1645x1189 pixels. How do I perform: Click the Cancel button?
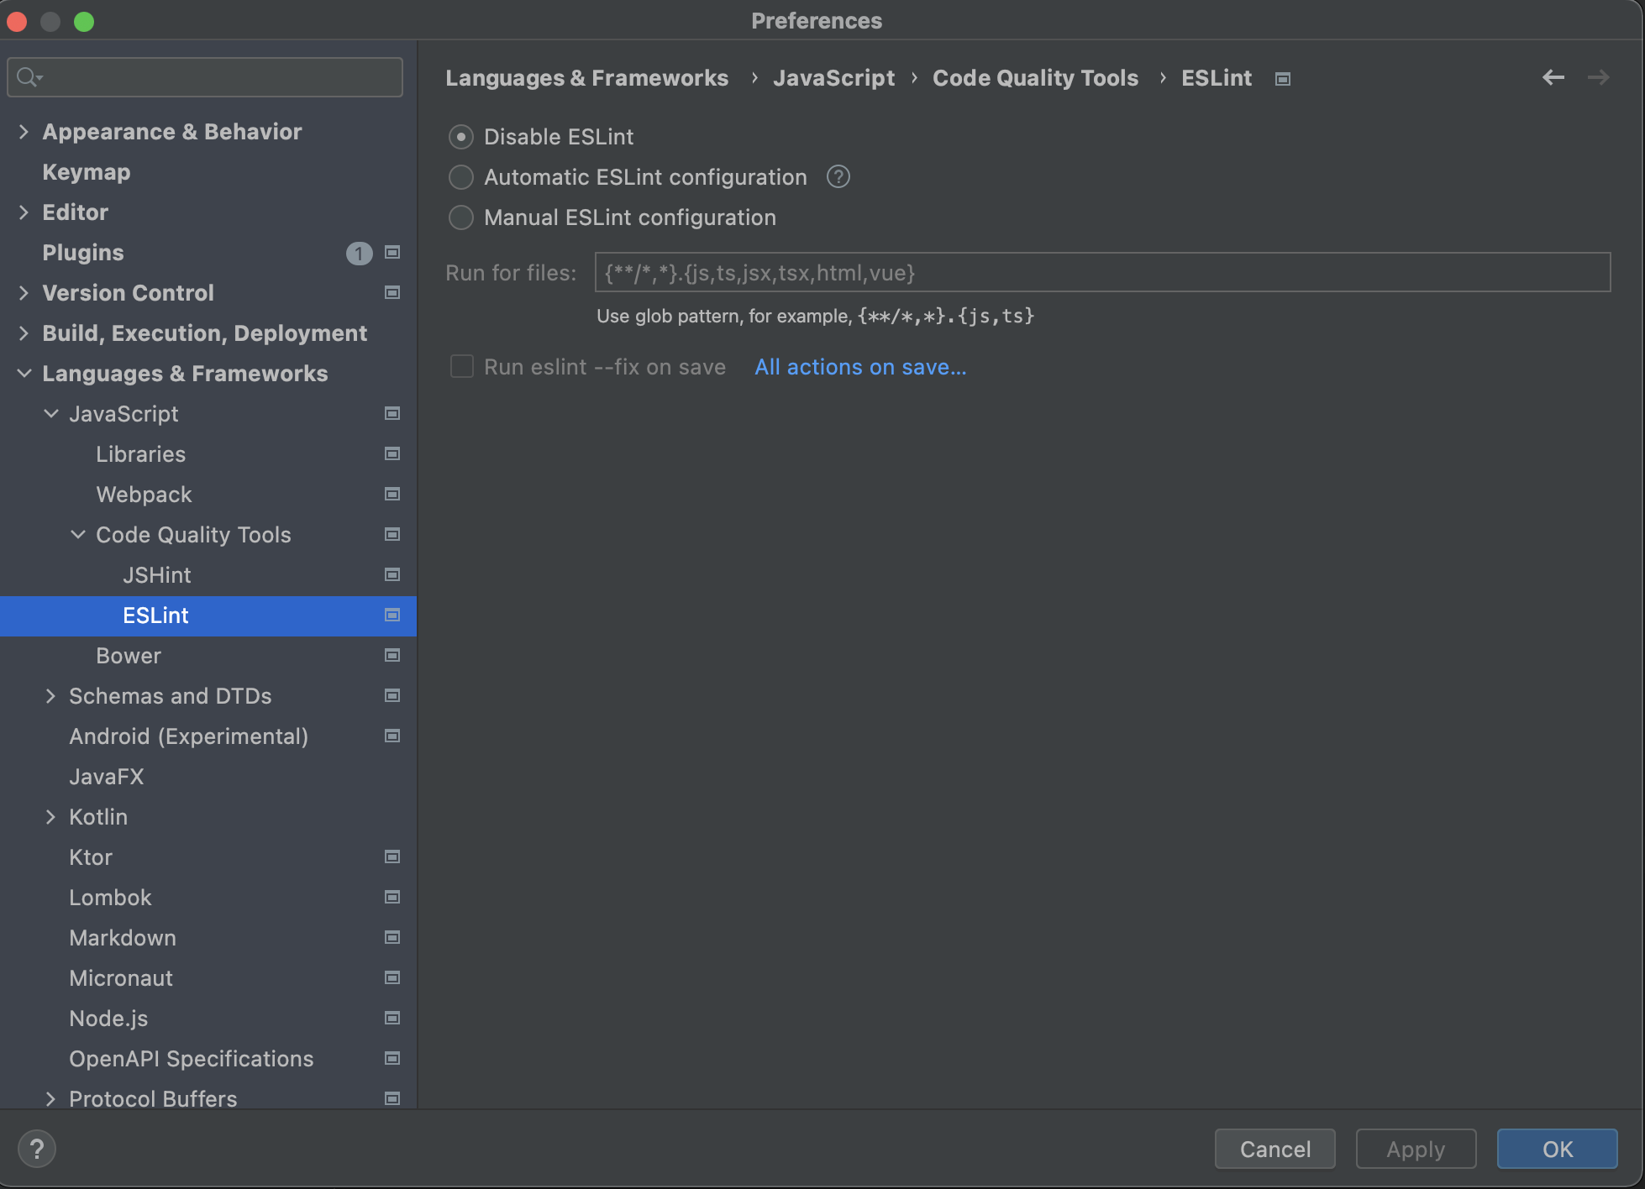coord(1274,1149)
